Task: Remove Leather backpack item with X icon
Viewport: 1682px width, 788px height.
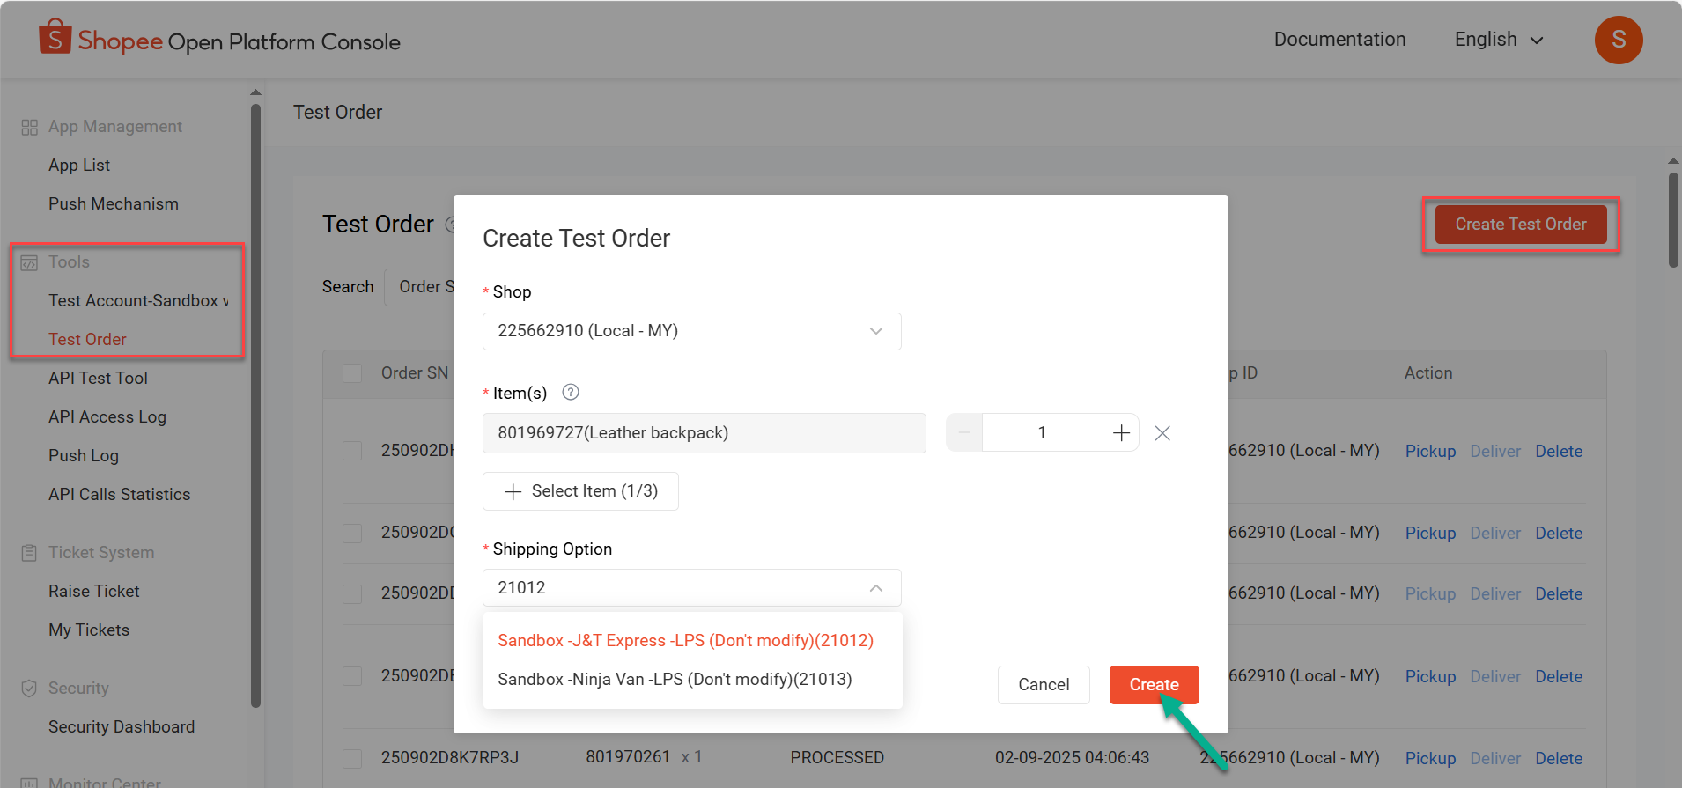Action: (1162, 433)
